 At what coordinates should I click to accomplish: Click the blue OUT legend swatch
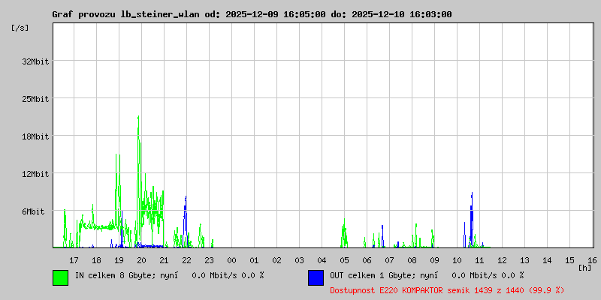tap(316, 277)
